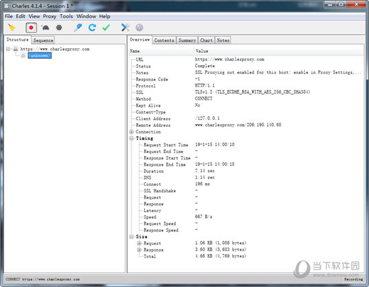The height and width of the screenshot is (287, 369).
Task: Click the CONNECT status bar text
Action: (42, 279)
